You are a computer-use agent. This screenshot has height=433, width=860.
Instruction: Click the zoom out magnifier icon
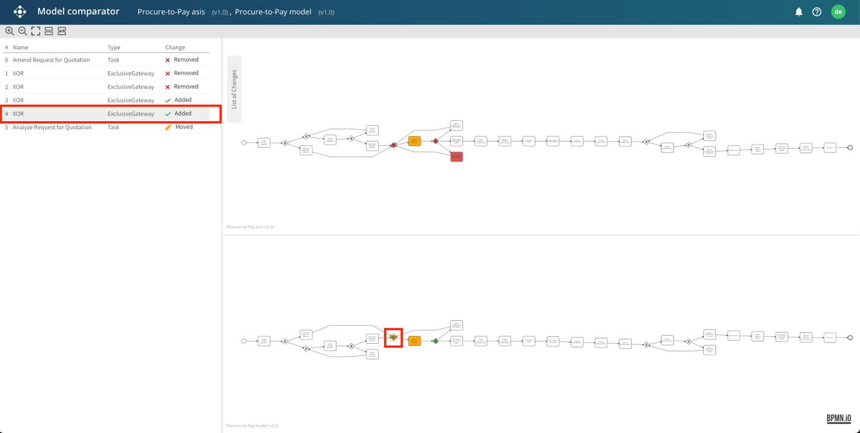[x=22, y=31]
